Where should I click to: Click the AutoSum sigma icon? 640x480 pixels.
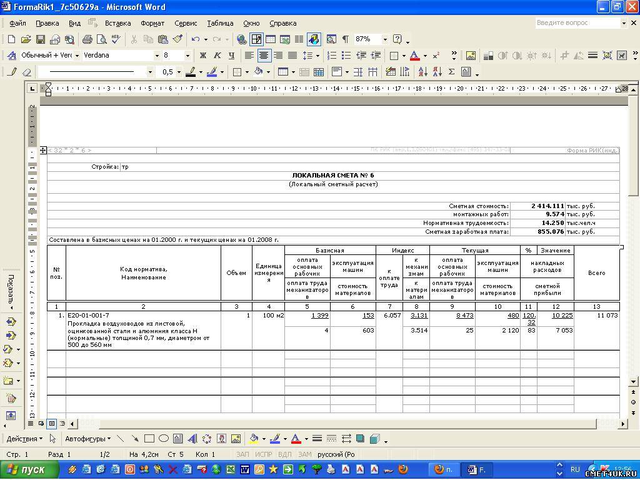[451, 72]
